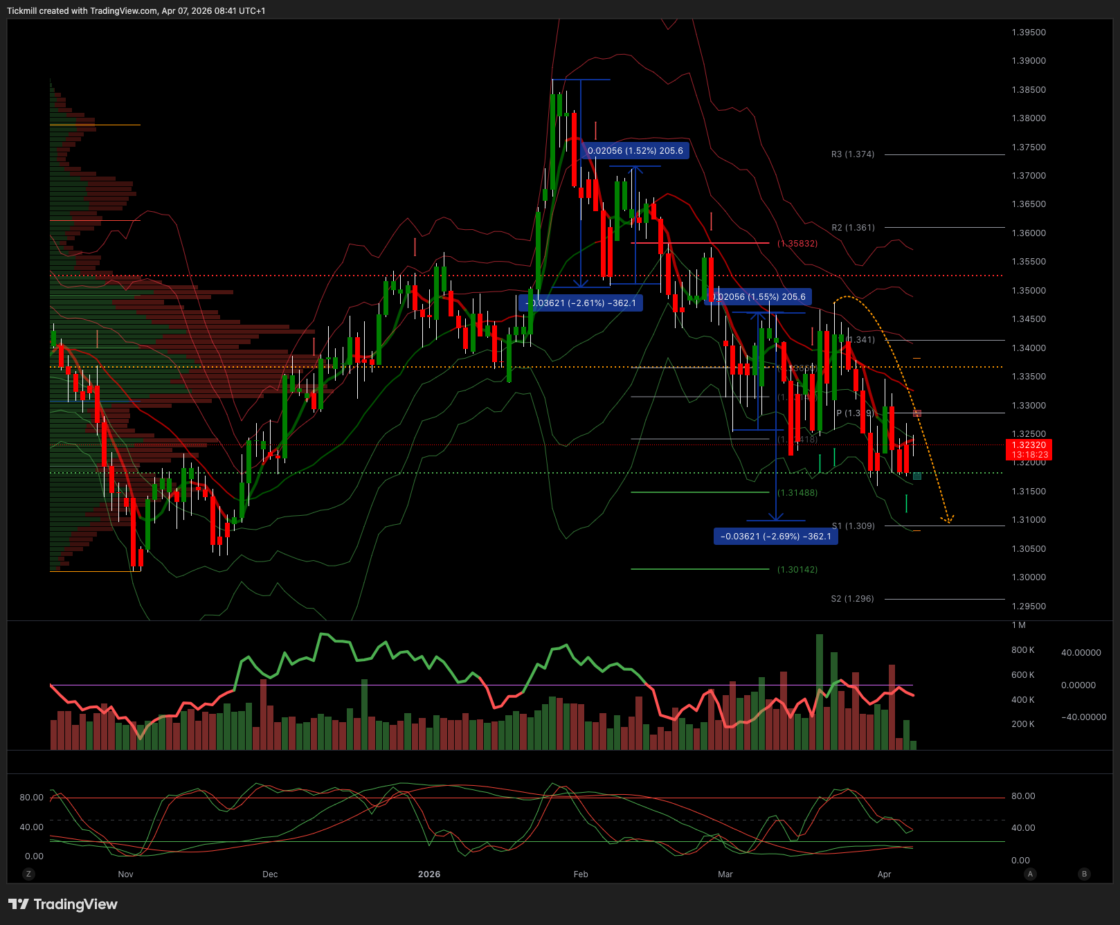Click the Feb label on time axis
Image resolution: width=1120 pixels, height=925 pixels.
coord(581,874)
